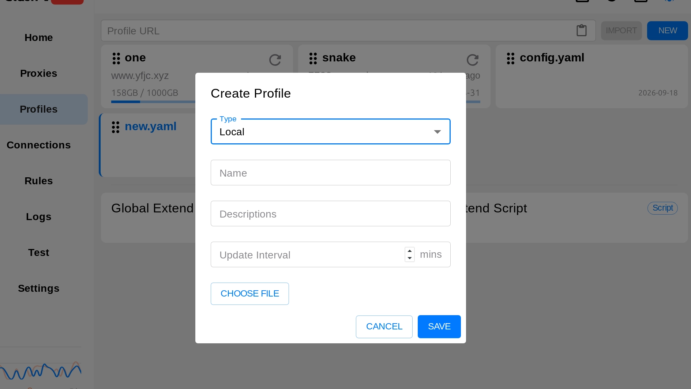Screen dimensions: 691x389
Task: Refresh the 'snake' profile
Action: click(473, 60)
